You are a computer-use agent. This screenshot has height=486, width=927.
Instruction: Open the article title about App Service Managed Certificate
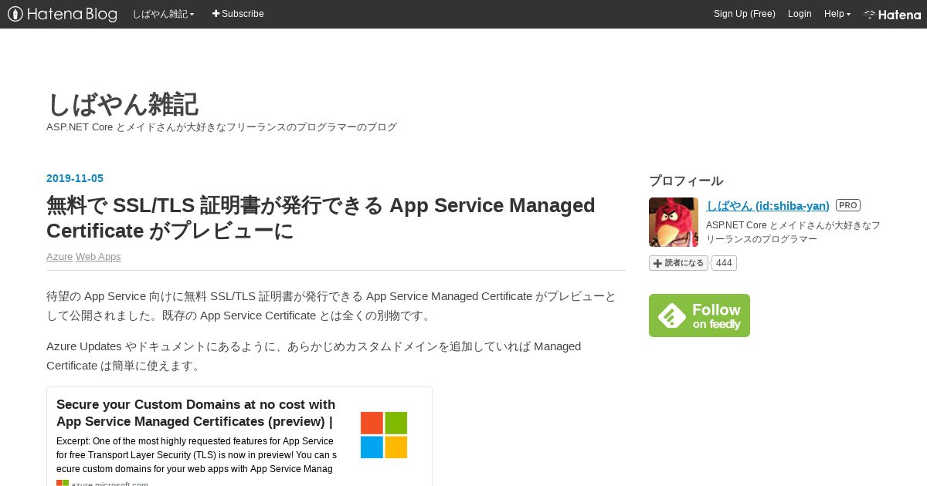pyautogui.click(x=321, y=218)
